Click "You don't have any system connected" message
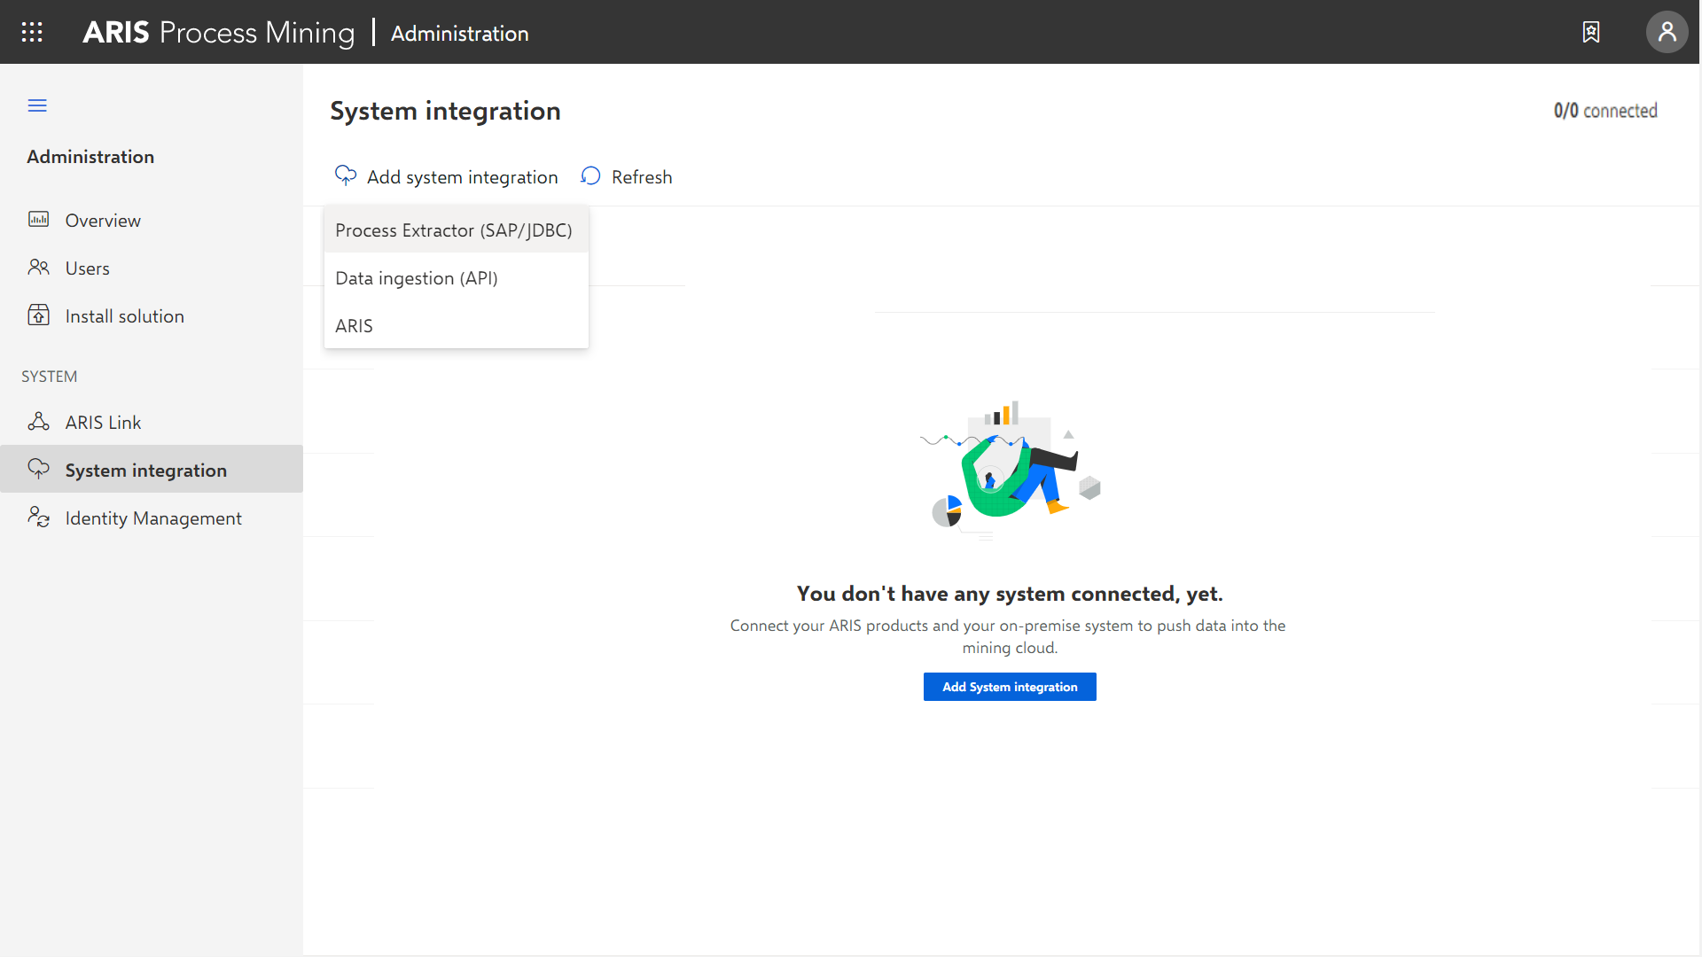 pos(1010,594)
